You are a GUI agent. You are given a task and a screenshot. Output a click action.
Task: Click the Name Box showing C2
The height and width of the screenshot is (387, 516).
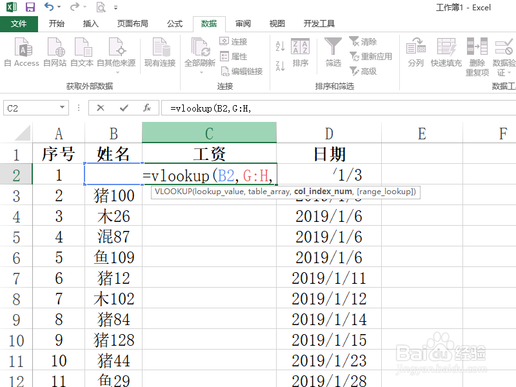31,108
